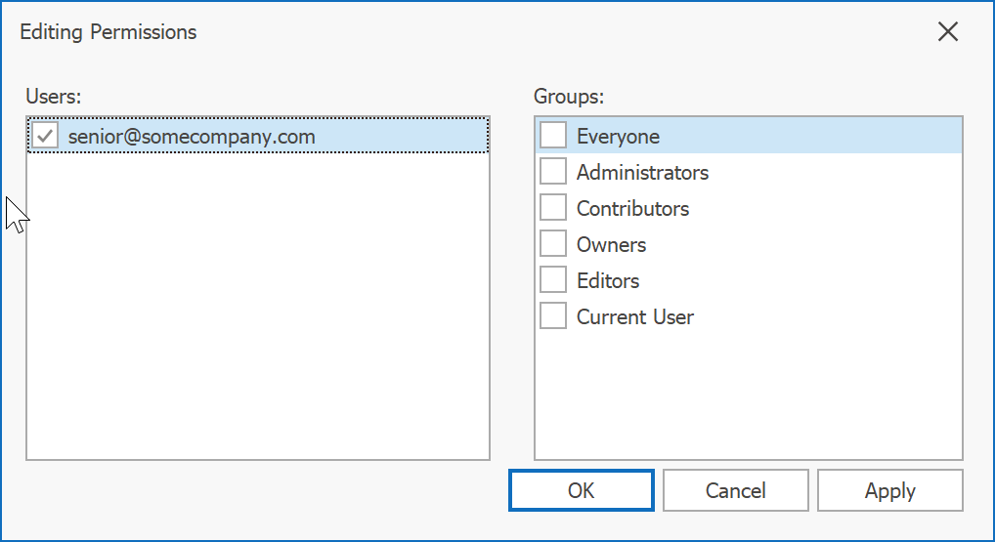Confirm changes with the OK button

point(581,490)
